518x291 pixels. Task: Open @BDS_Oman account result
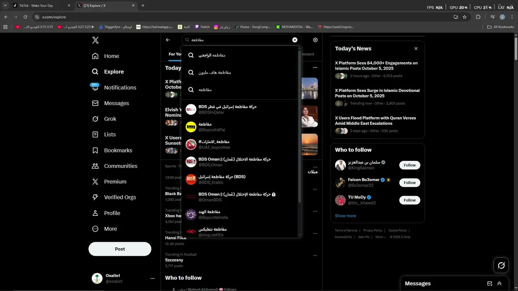click(240, 162)
